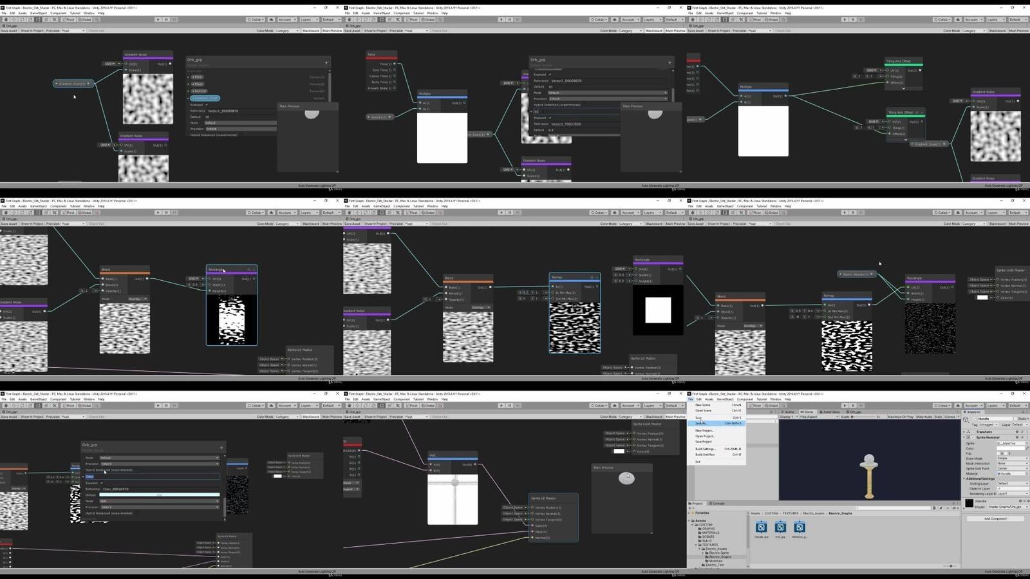Select the Move tool in top-left window
Screen dimensions: 1030x579
(x=14, y=19)
